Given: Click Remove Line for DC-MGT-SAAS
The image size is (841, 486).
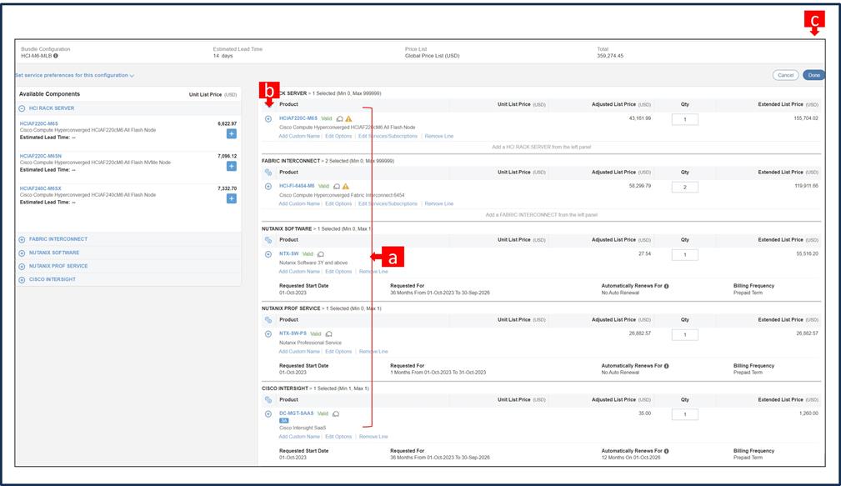Looking at the screenshot, I should coord(373,437).
